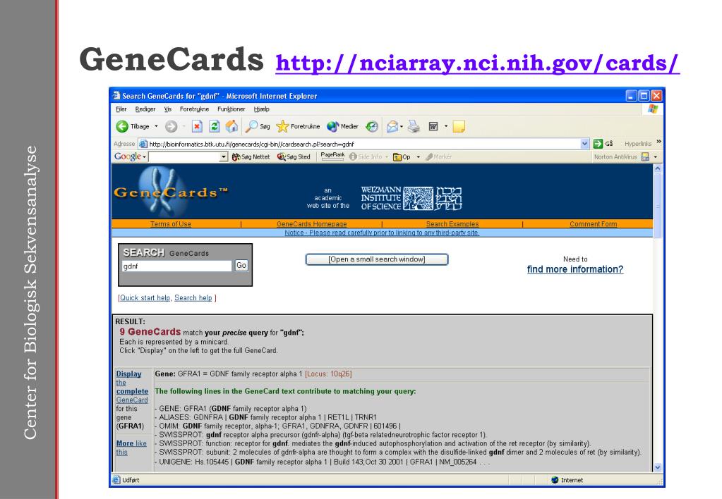Viewport: 722px width, 499px height.
Task: Click the Op folder icon
Action: click(x=397, y=157)
